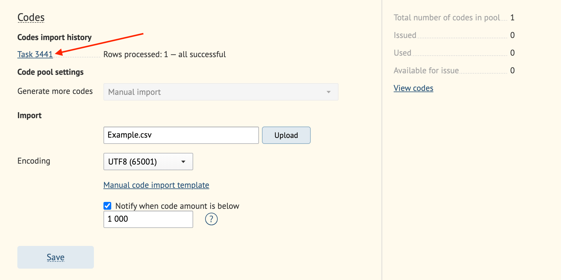The image size is (561, 280).
Task: Toggle Notify when code amount is below
Action: coord(107,206)
